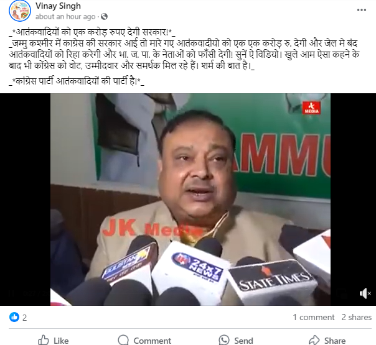Screen dimensions: 376x345
Task: Open the three-dot post options menu
Action: pos(362,10)
